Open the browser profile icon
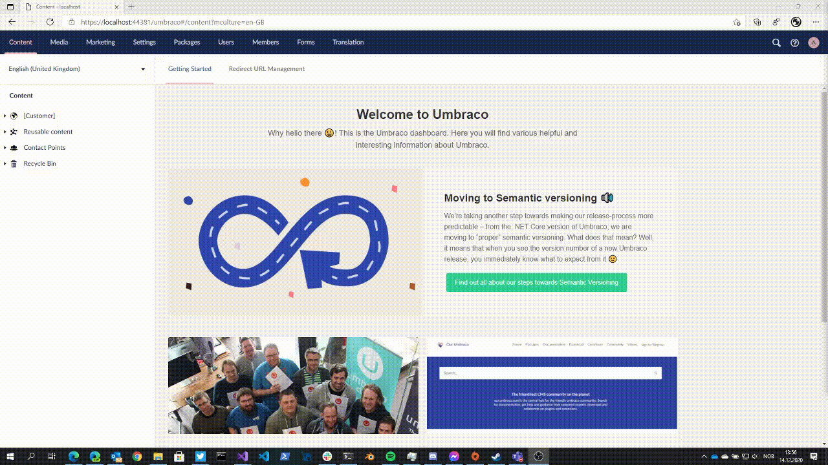 coord(796,22)
